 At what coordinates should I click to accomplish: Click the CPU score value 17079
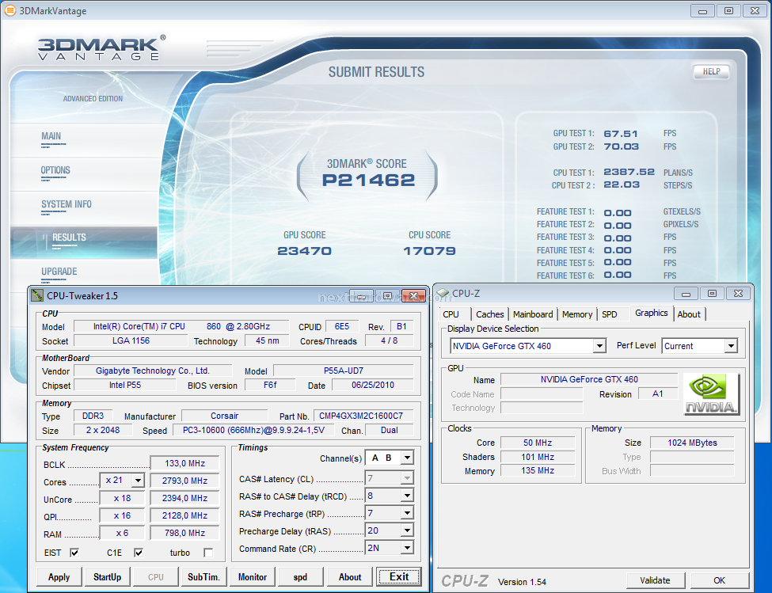(x=429, y=251)
